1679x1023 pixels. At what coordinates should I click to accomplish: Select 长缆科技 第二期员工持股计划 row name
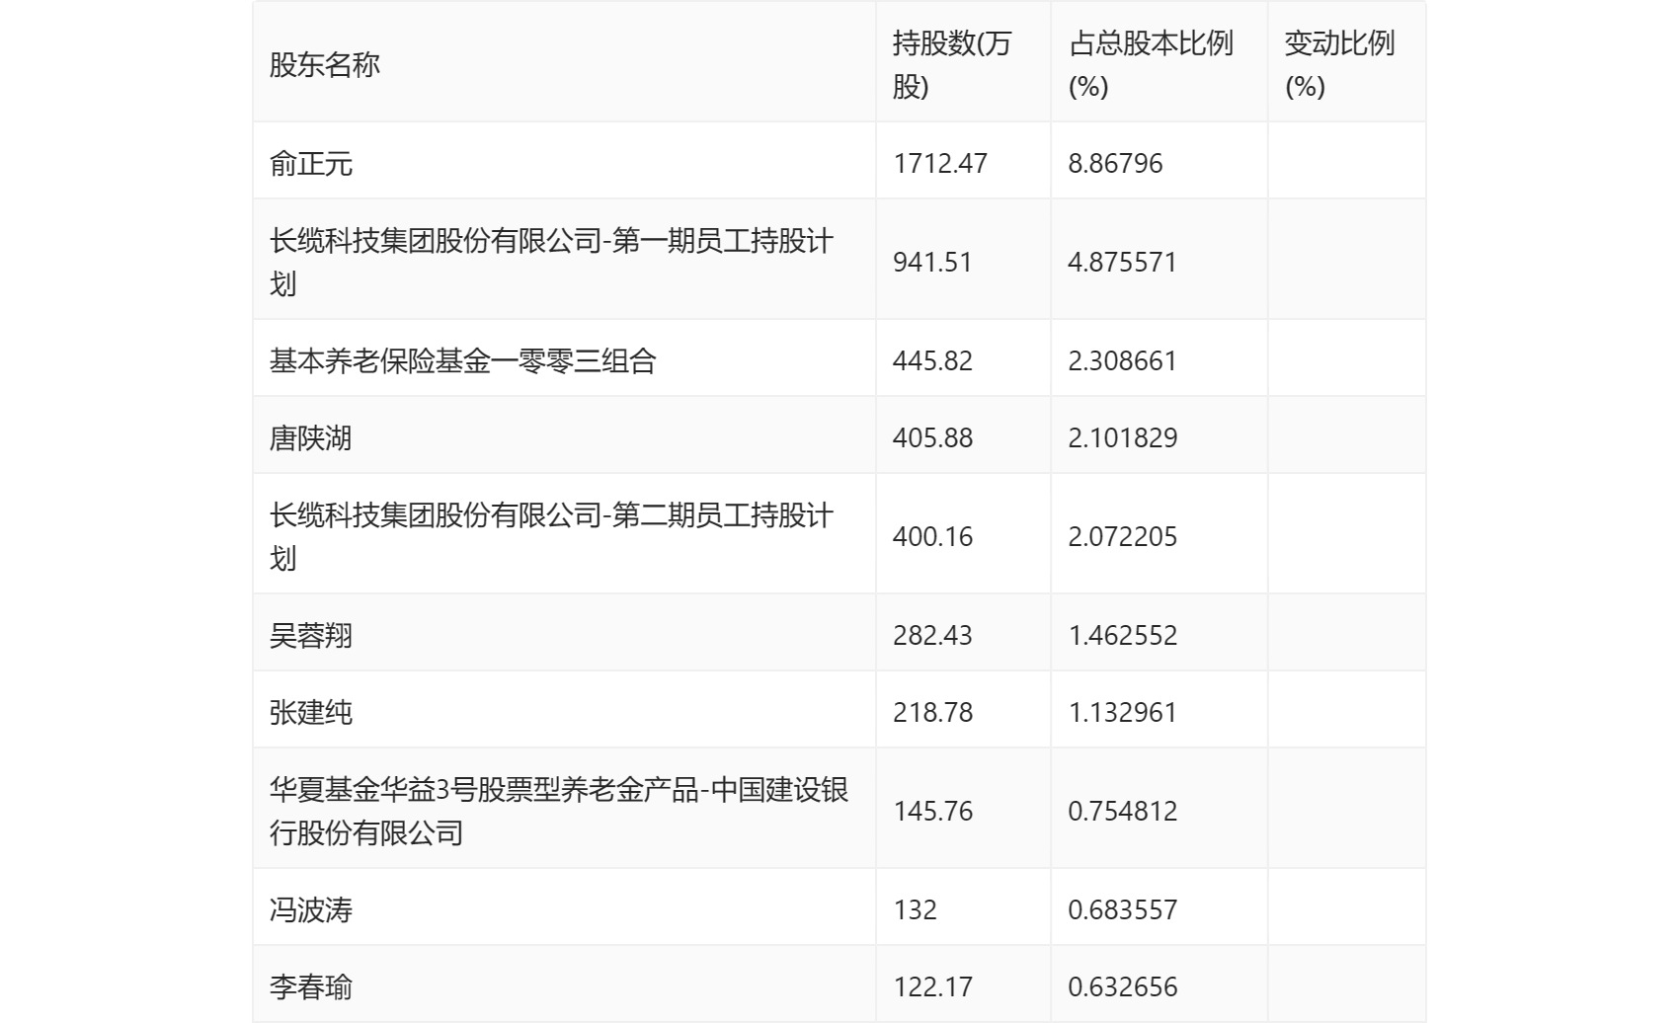click(551, 537)
